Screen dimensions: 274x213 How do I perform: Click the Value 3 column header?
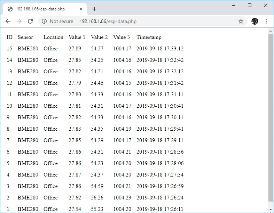pyautogui.click(x=122, y=37)
